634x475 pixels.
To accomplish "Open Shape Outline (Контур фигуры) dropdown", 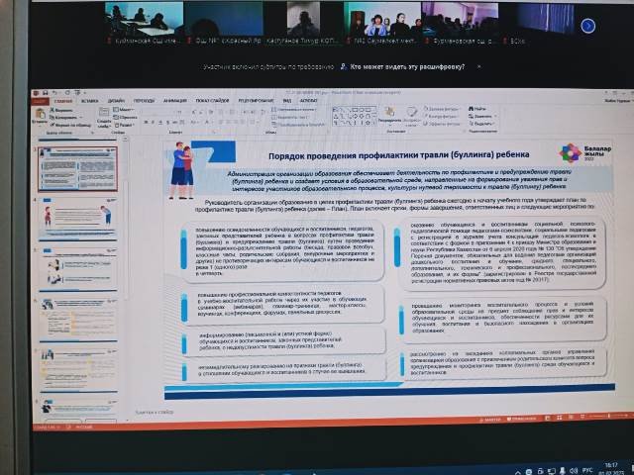I will [441, 117].
